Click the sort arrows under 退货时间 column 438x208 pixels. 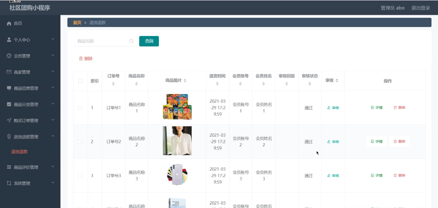217,84
